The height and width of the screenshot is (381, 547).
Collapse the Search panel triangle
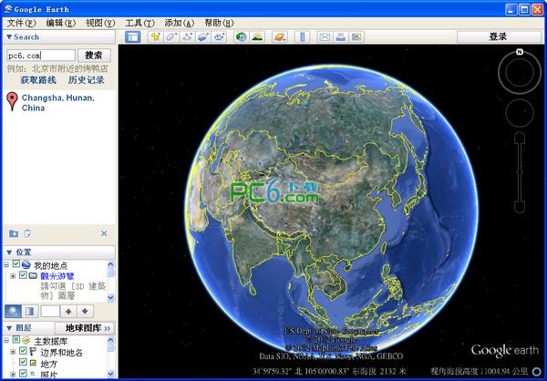click(9, 36)
